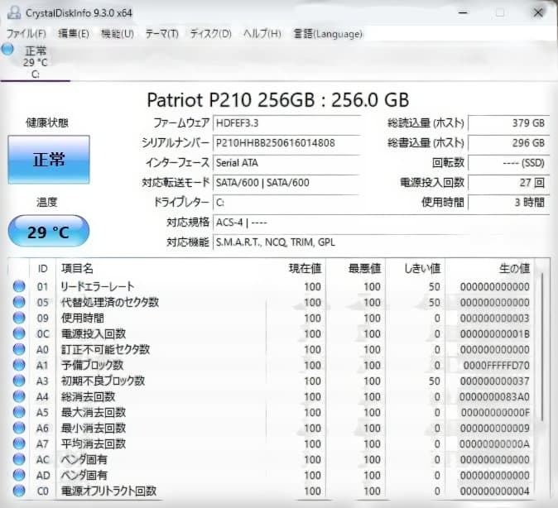Click the status orb for 予備ブロック数 row
Image resolution: width=558 pixels, height=508 pixels.
(x=19, y=365)
